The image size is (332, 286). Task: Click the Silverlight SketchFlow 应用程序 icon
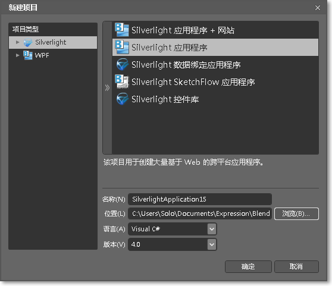[x=122, y=81]
